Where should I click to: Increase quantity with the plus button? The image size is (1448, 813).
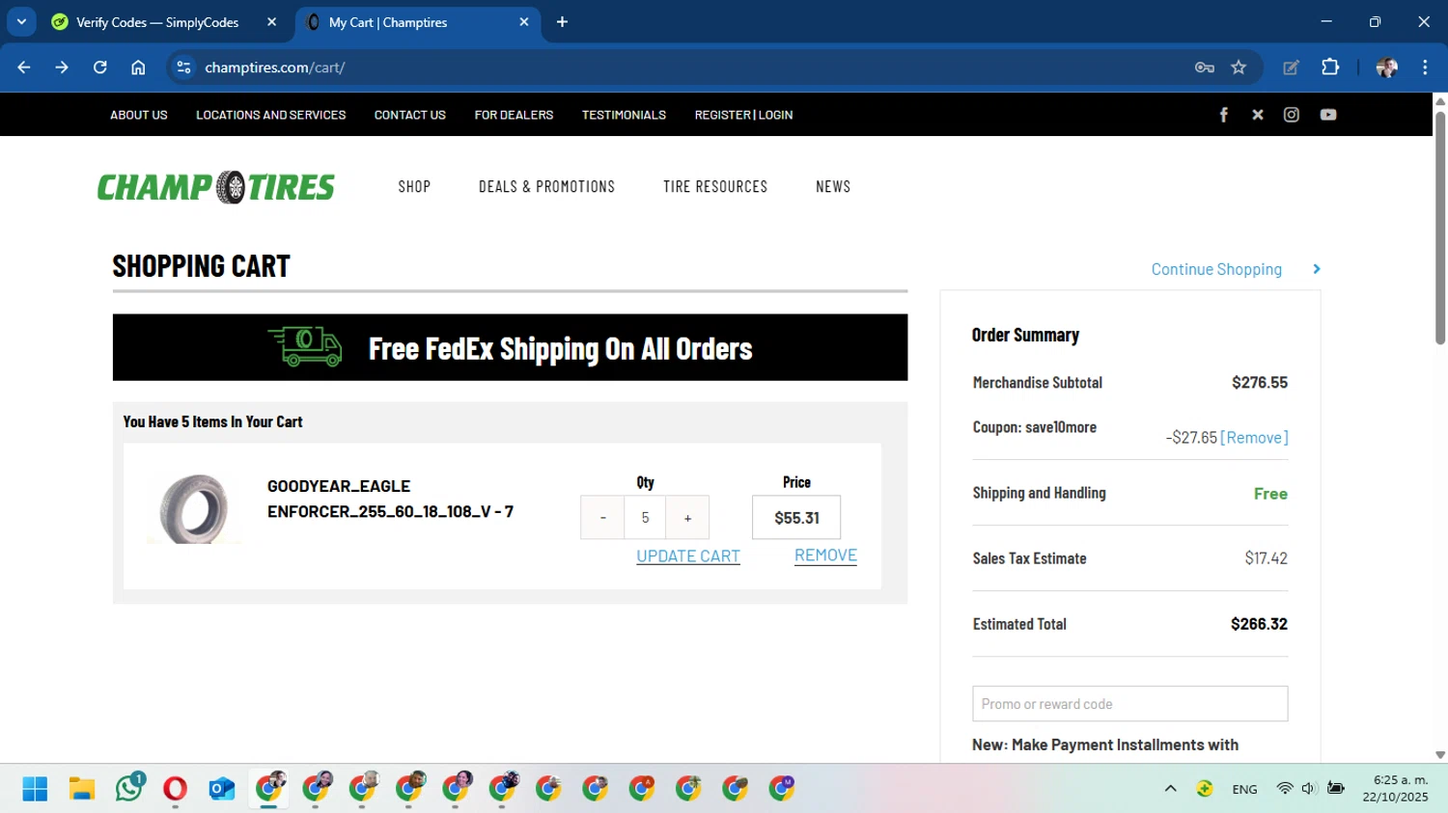pos(687,518)
